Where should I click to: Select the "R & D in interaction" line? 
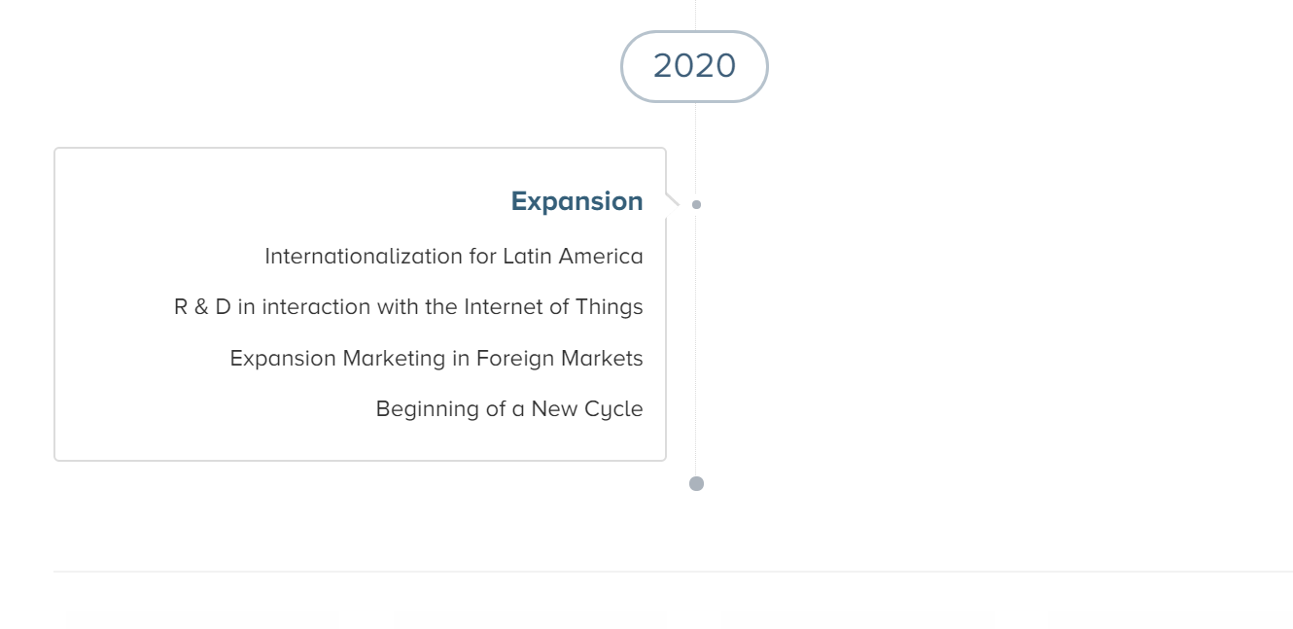tap(408, 307)
